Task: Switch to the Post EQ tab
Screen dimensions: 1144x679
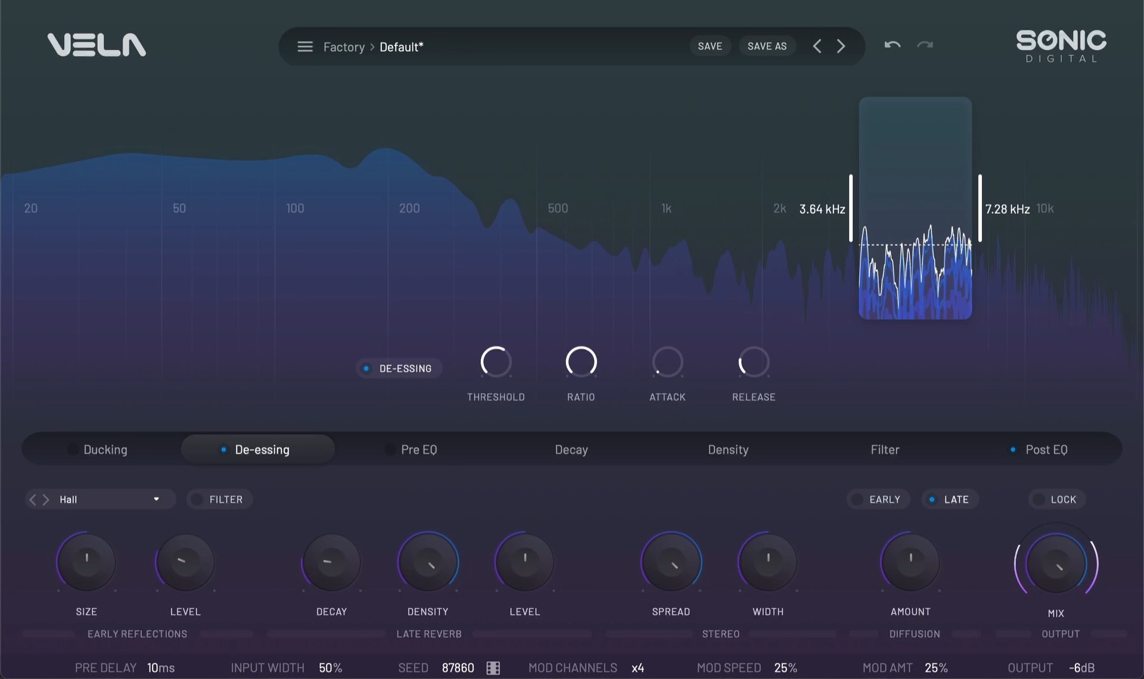Action: 1040,450
